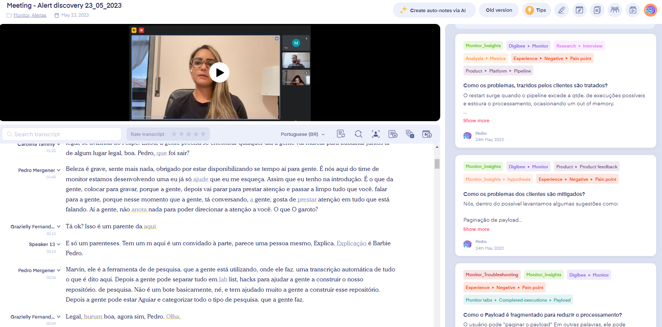Screen dimensions: 662x327
Task: Jump to transcript timestamp 02:24
Action: point(51,278)
